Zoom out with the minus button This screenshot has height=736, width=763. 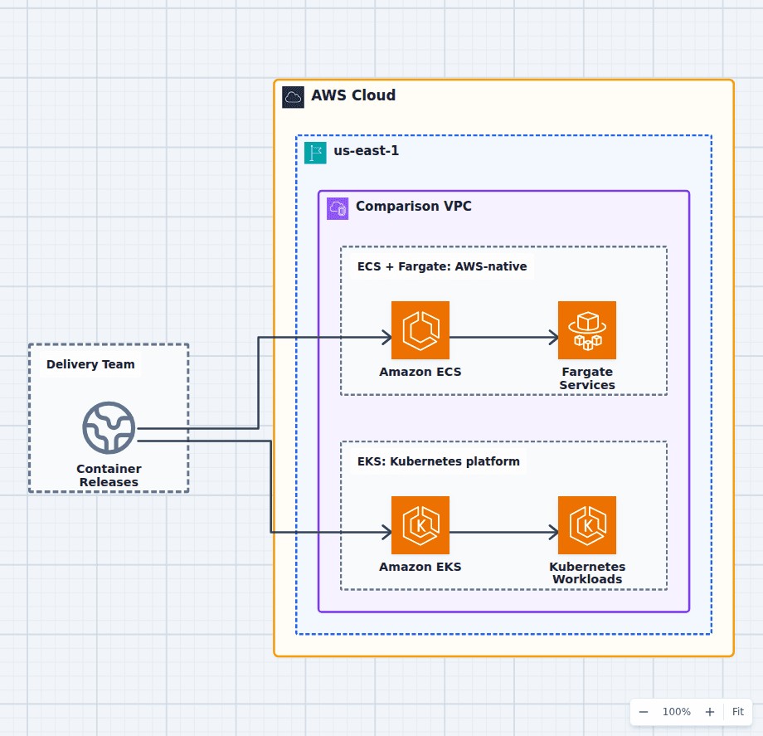pyautogui.click(x=644, y=712)
